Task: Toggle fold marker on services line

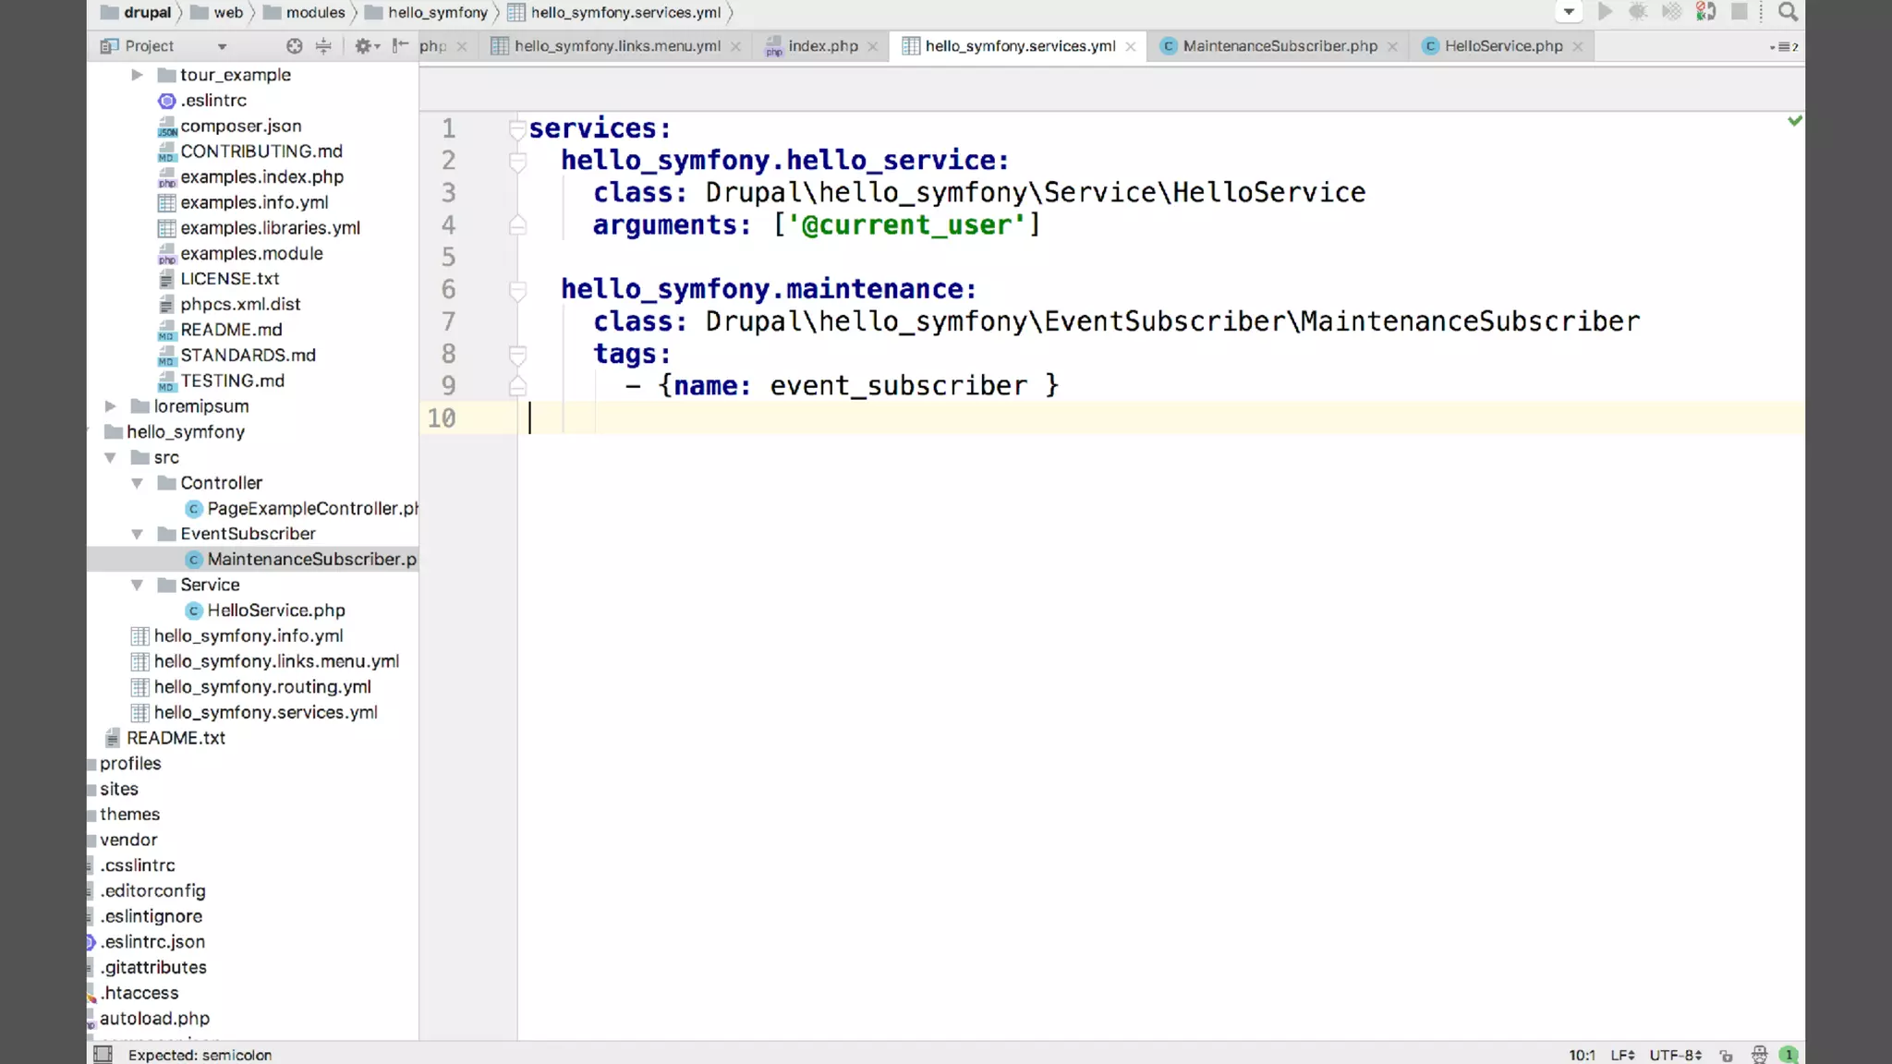Action: pyautogui.click(x=517, y=129)
